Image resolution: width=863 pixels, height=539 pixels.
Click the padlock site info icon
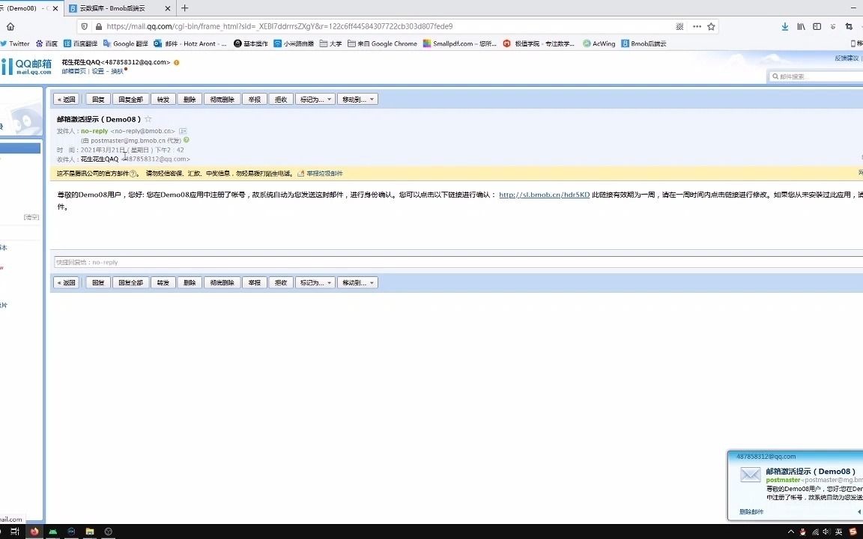[99, 26]
